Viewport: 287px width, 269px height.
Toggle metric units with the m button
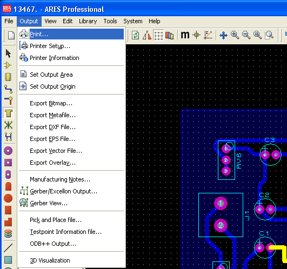tap(185, 35)
